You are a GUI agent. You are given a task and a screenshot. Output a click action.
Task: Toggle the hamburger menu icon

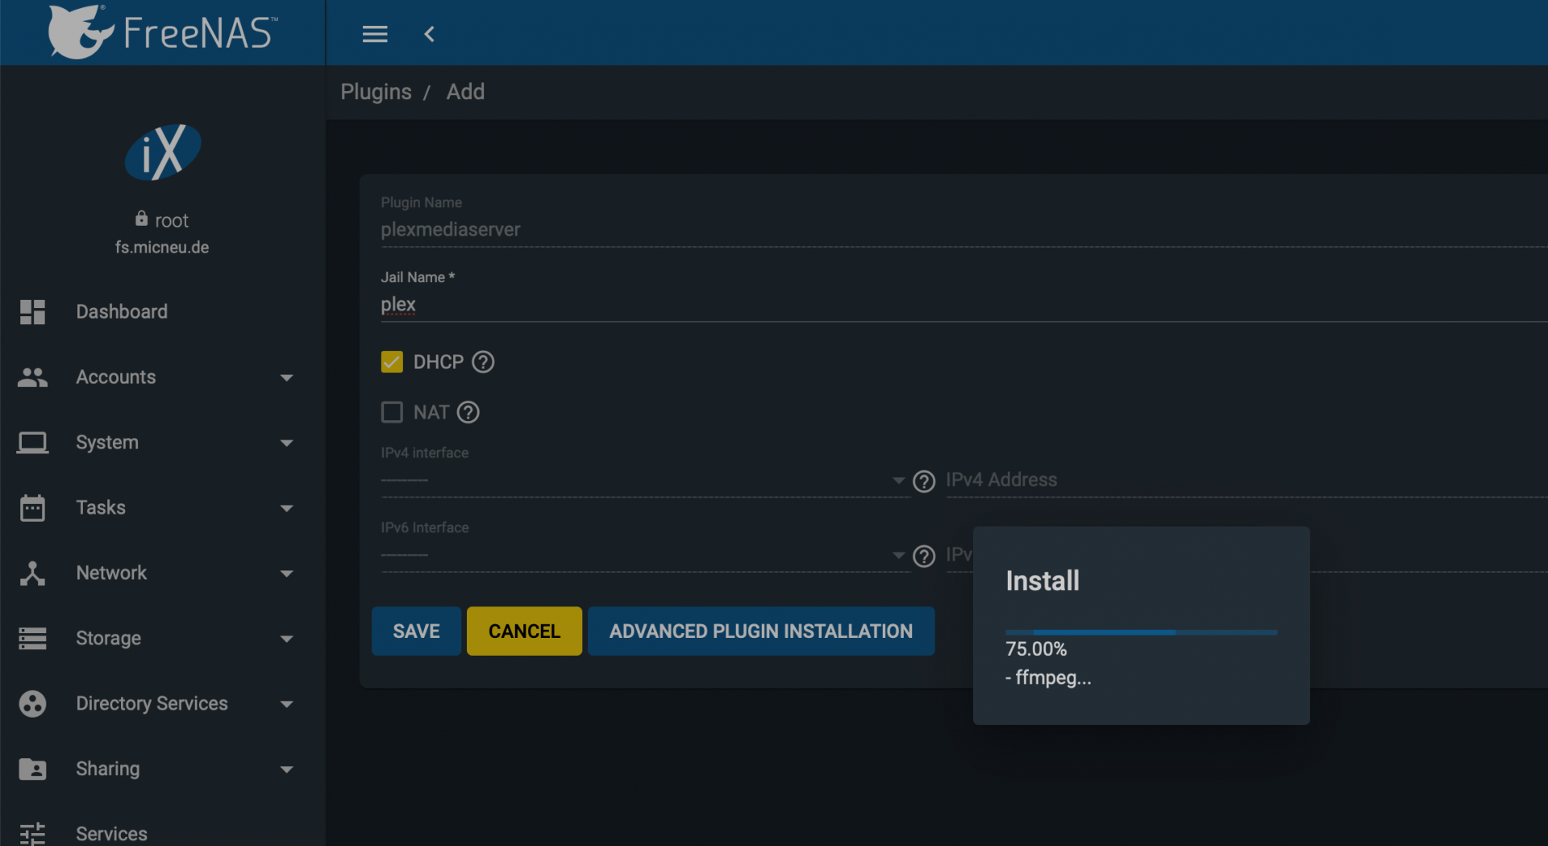(375, 34)
